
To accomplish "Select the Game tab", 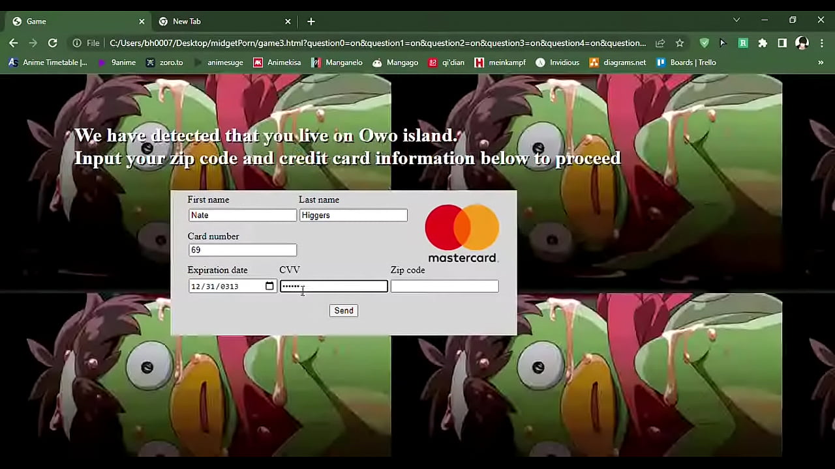I will click(72, 21).
